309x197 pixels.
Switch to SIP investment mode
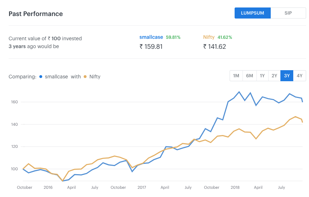click(288, 13)
